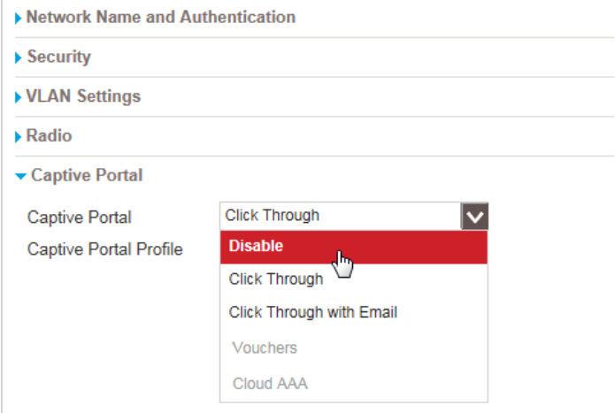Pick the Click Through with Email option
This screenshot has height=413, width=615.
coord(313,312)
